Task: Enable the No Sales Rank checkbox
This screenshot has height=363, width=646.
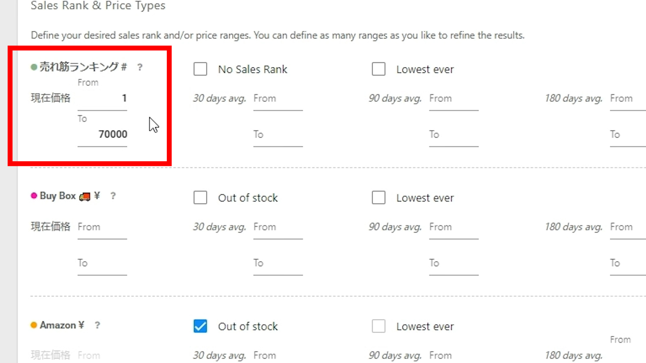Action: (200, 69)
